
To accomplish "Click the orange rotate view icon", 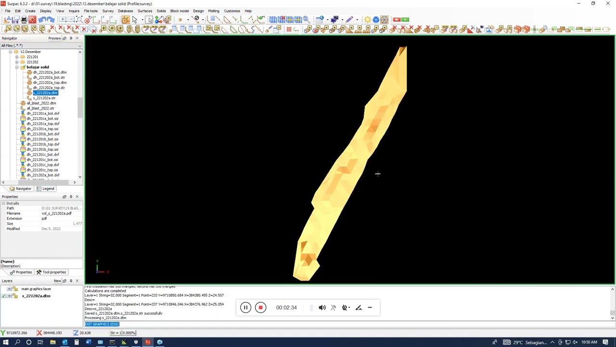I will pyautogui.click(x=125, y=19).
